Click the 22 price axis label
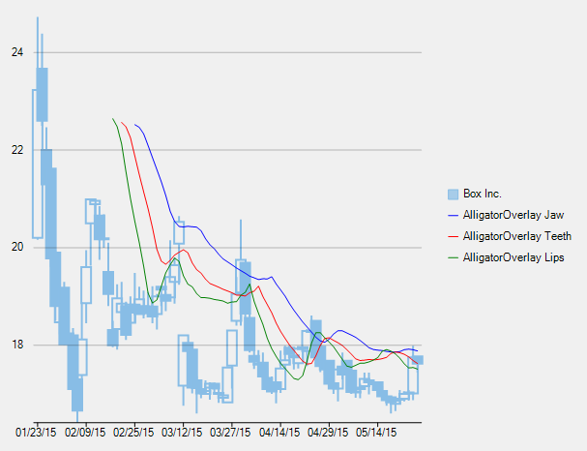Viewport: 587px width, 451px height. pos(17,150)
